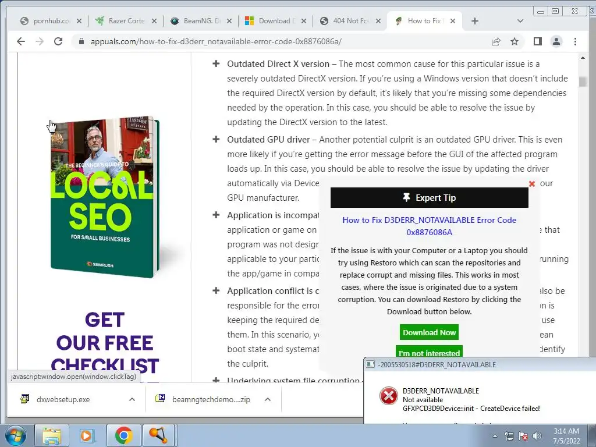Screen dimensions: 596x447
Task: Click the address bar URL
Action: pos(216,41)
